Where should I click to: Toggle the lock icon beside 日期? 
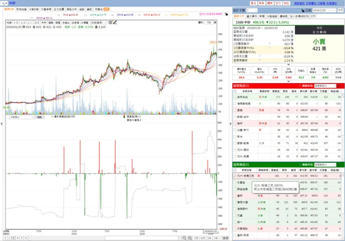tap(303, 10)
